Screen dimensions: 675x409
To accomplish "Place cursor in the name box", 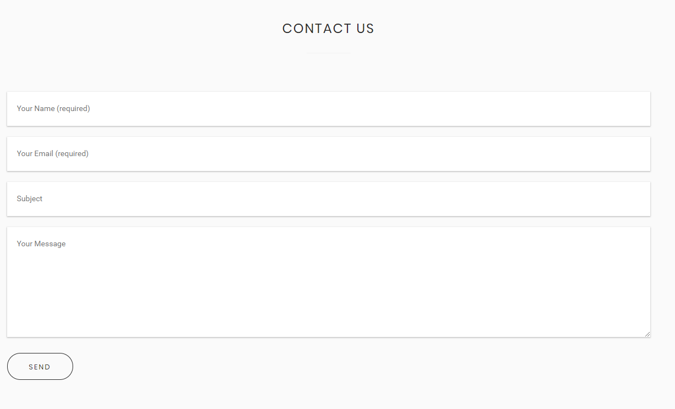I will pyautogui.click(x=328, y=109).
